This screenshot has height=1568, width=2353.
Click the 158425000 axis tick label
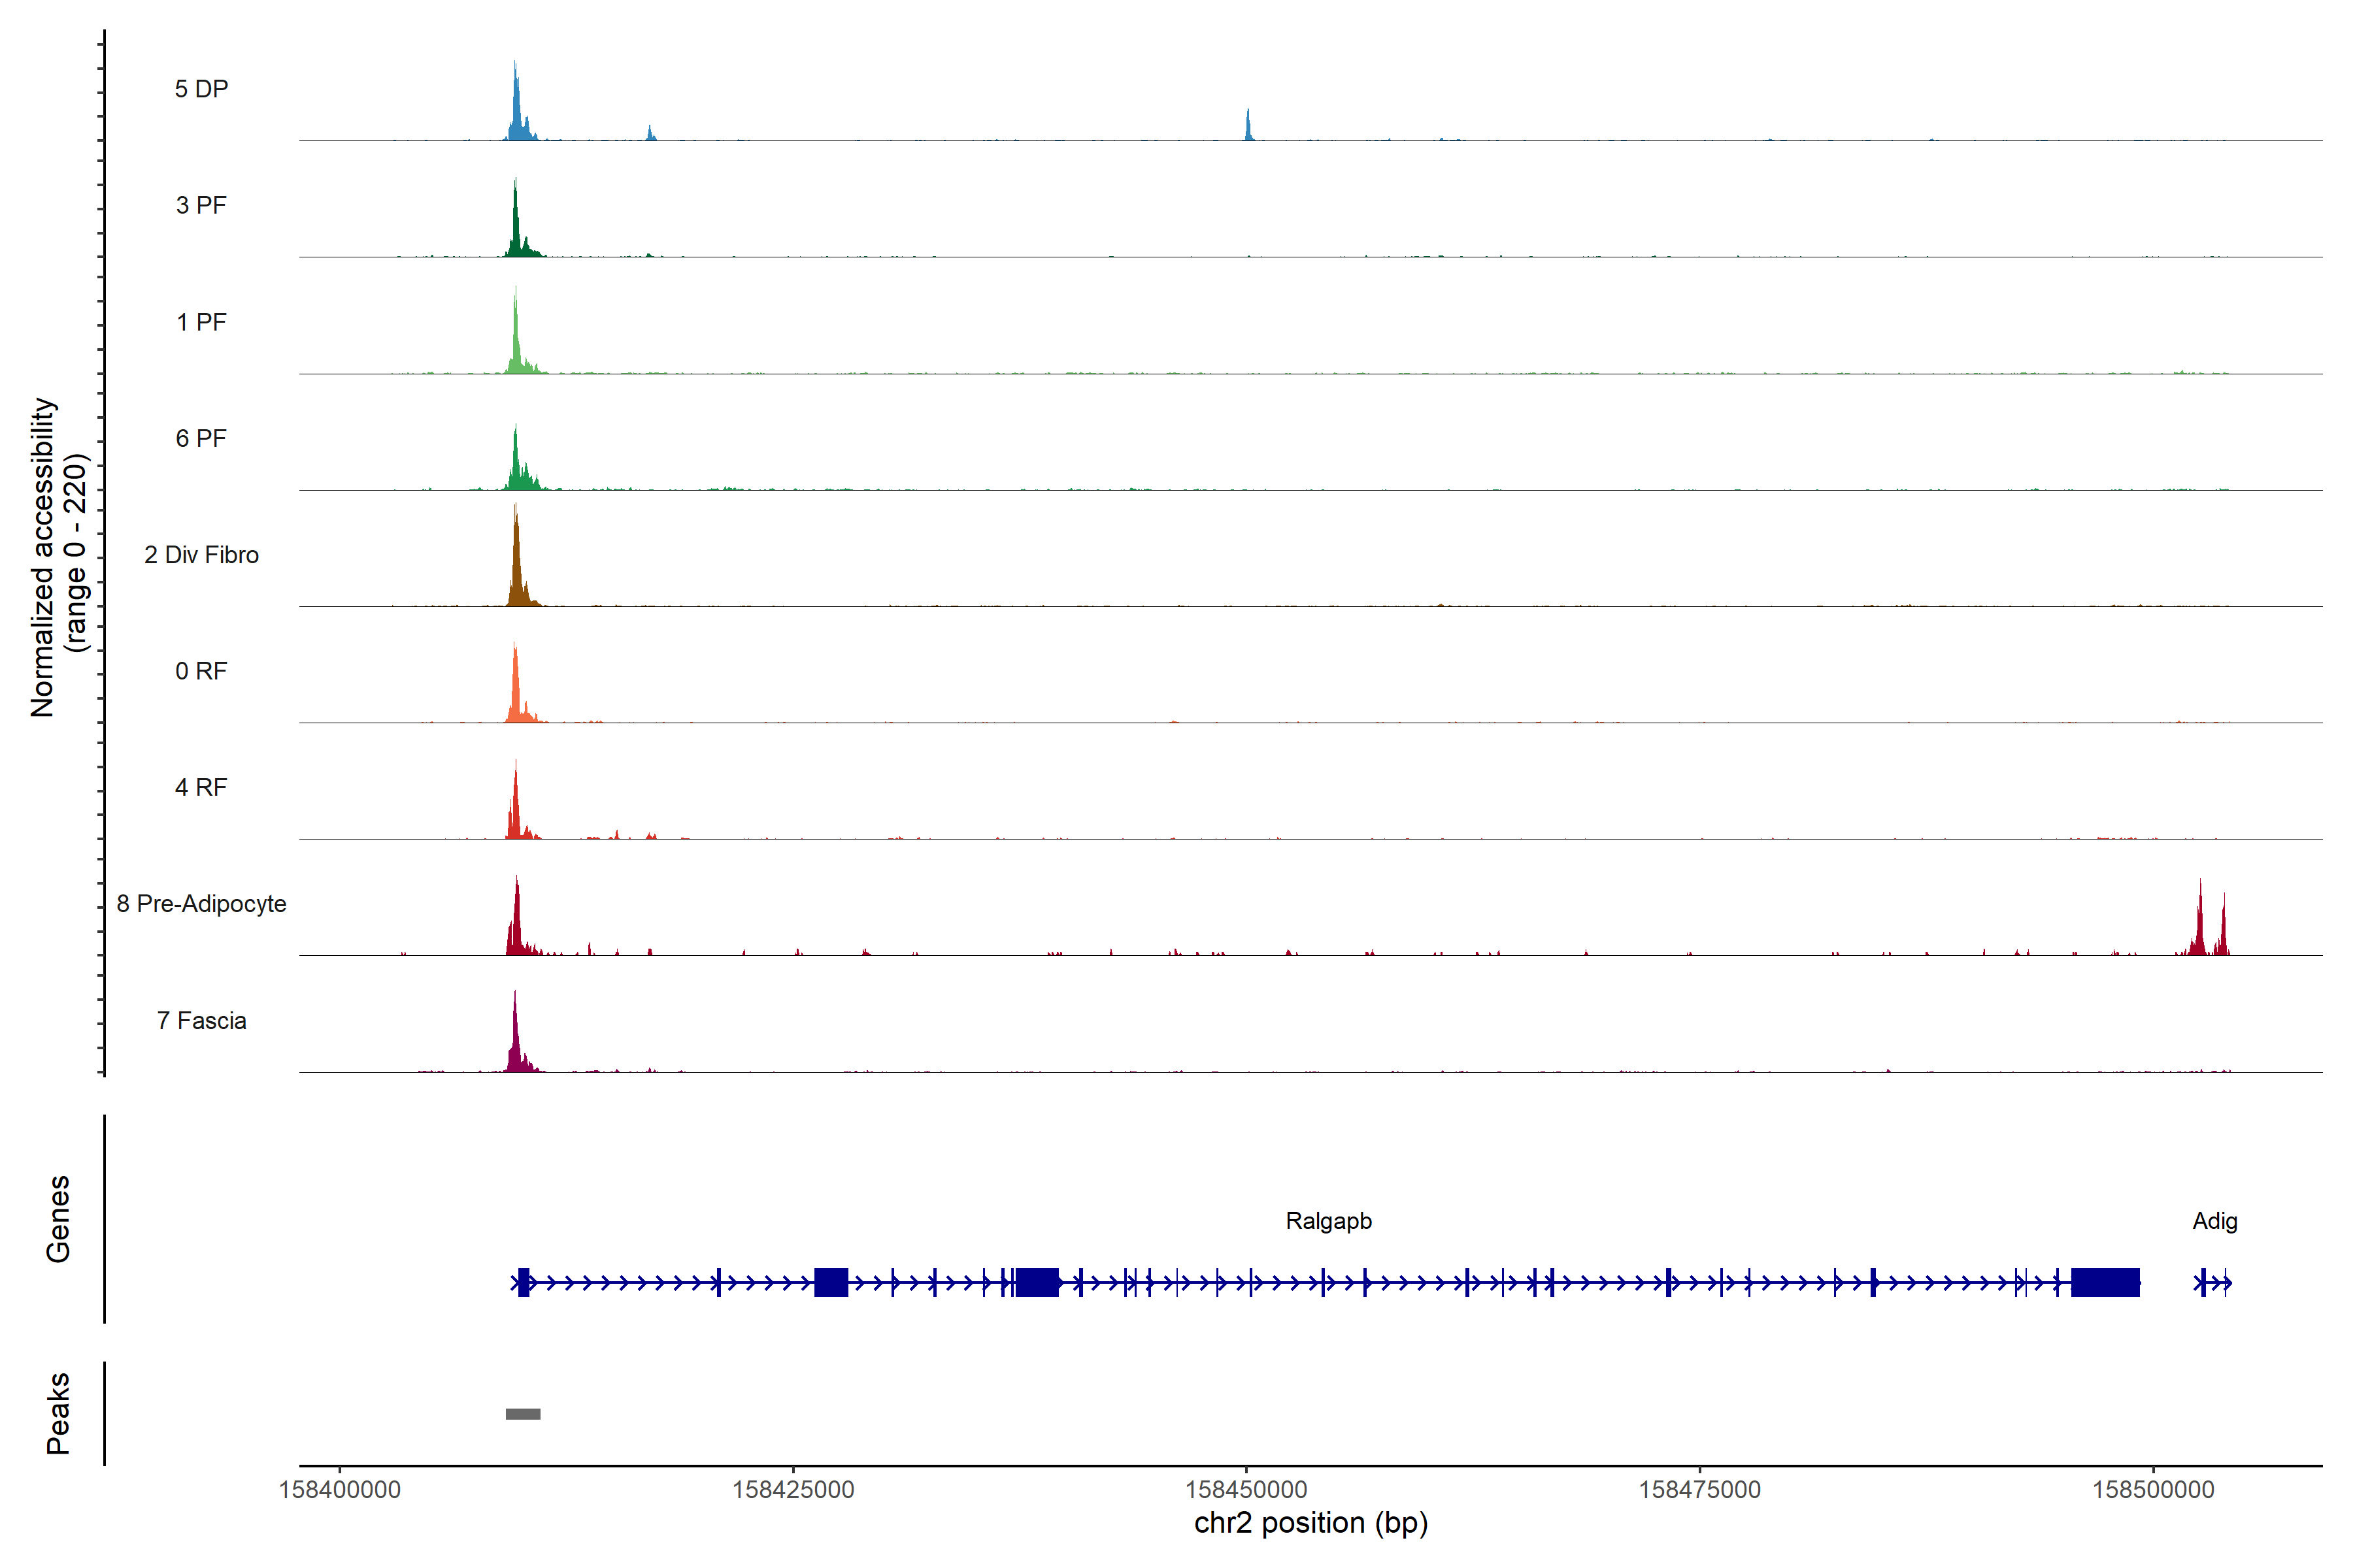click(x=793, y=1489)
